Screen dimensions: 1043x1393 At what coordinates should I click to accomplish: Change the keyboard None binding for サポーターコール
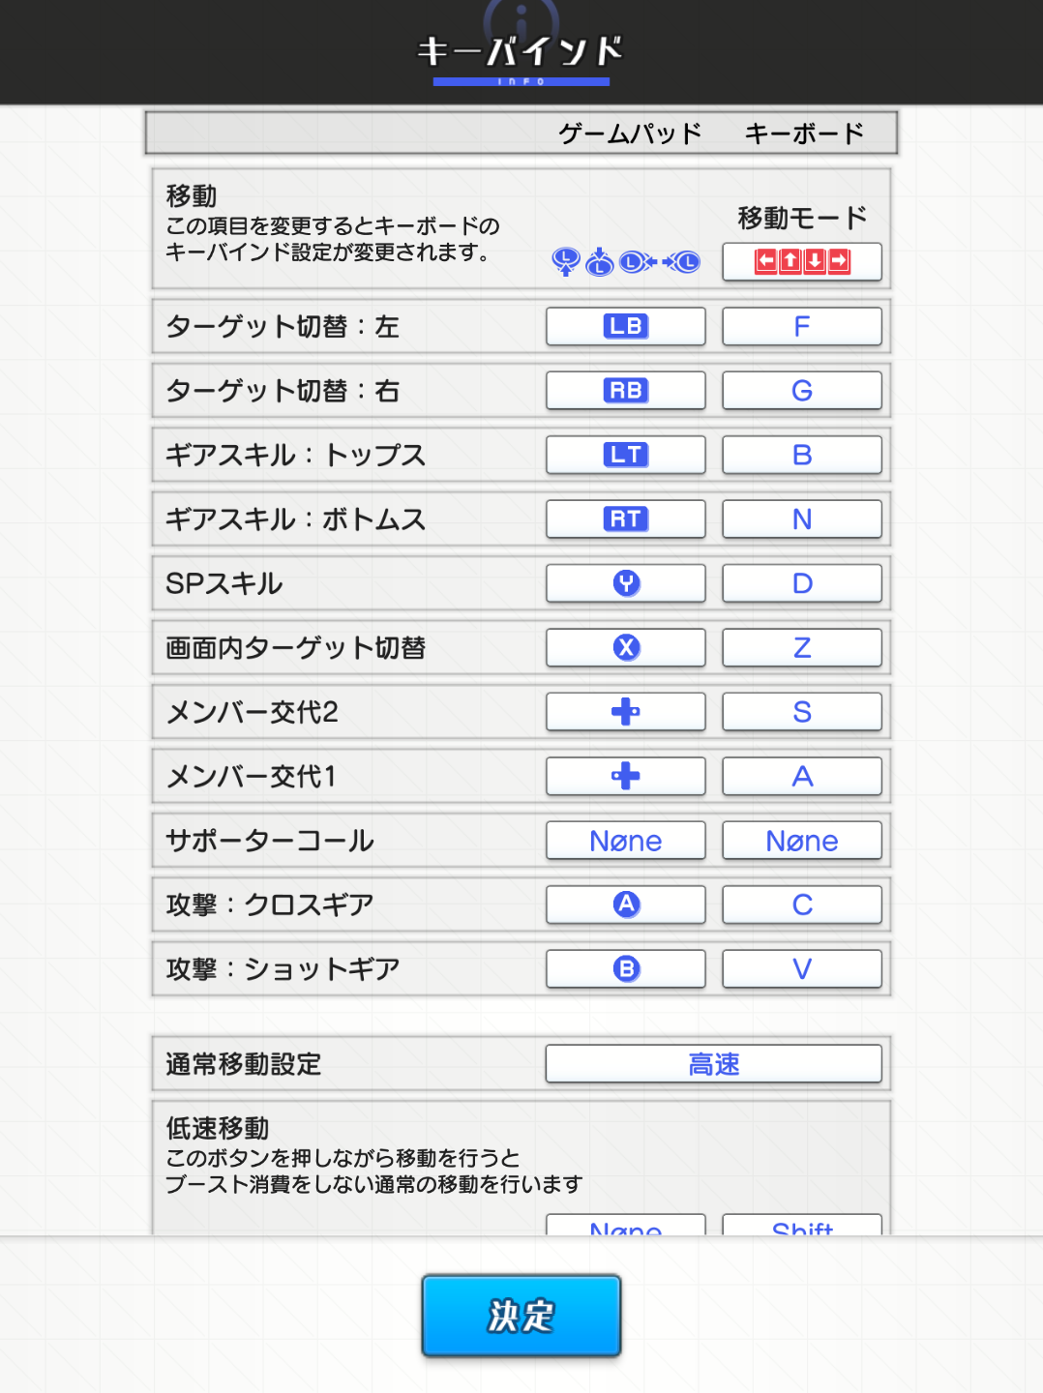tap(801, 841)
